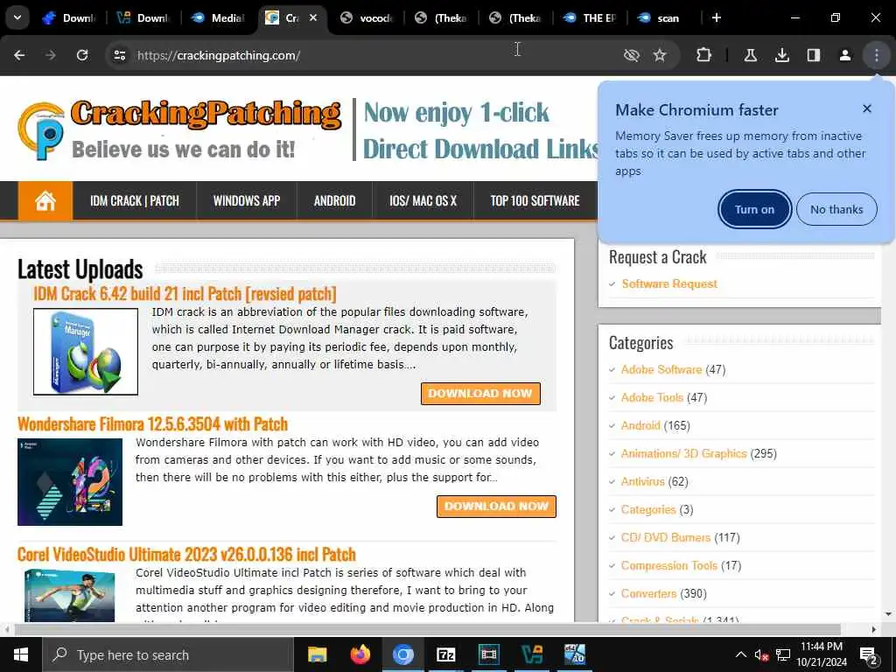View site information icon in address bar
This screenshot has height=672, width=896.
(120, 55)
